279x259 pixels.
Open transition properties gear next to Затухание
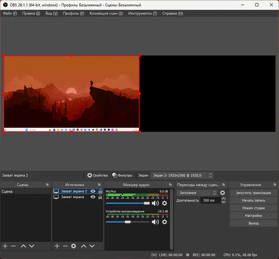click(x=222, y=193)
